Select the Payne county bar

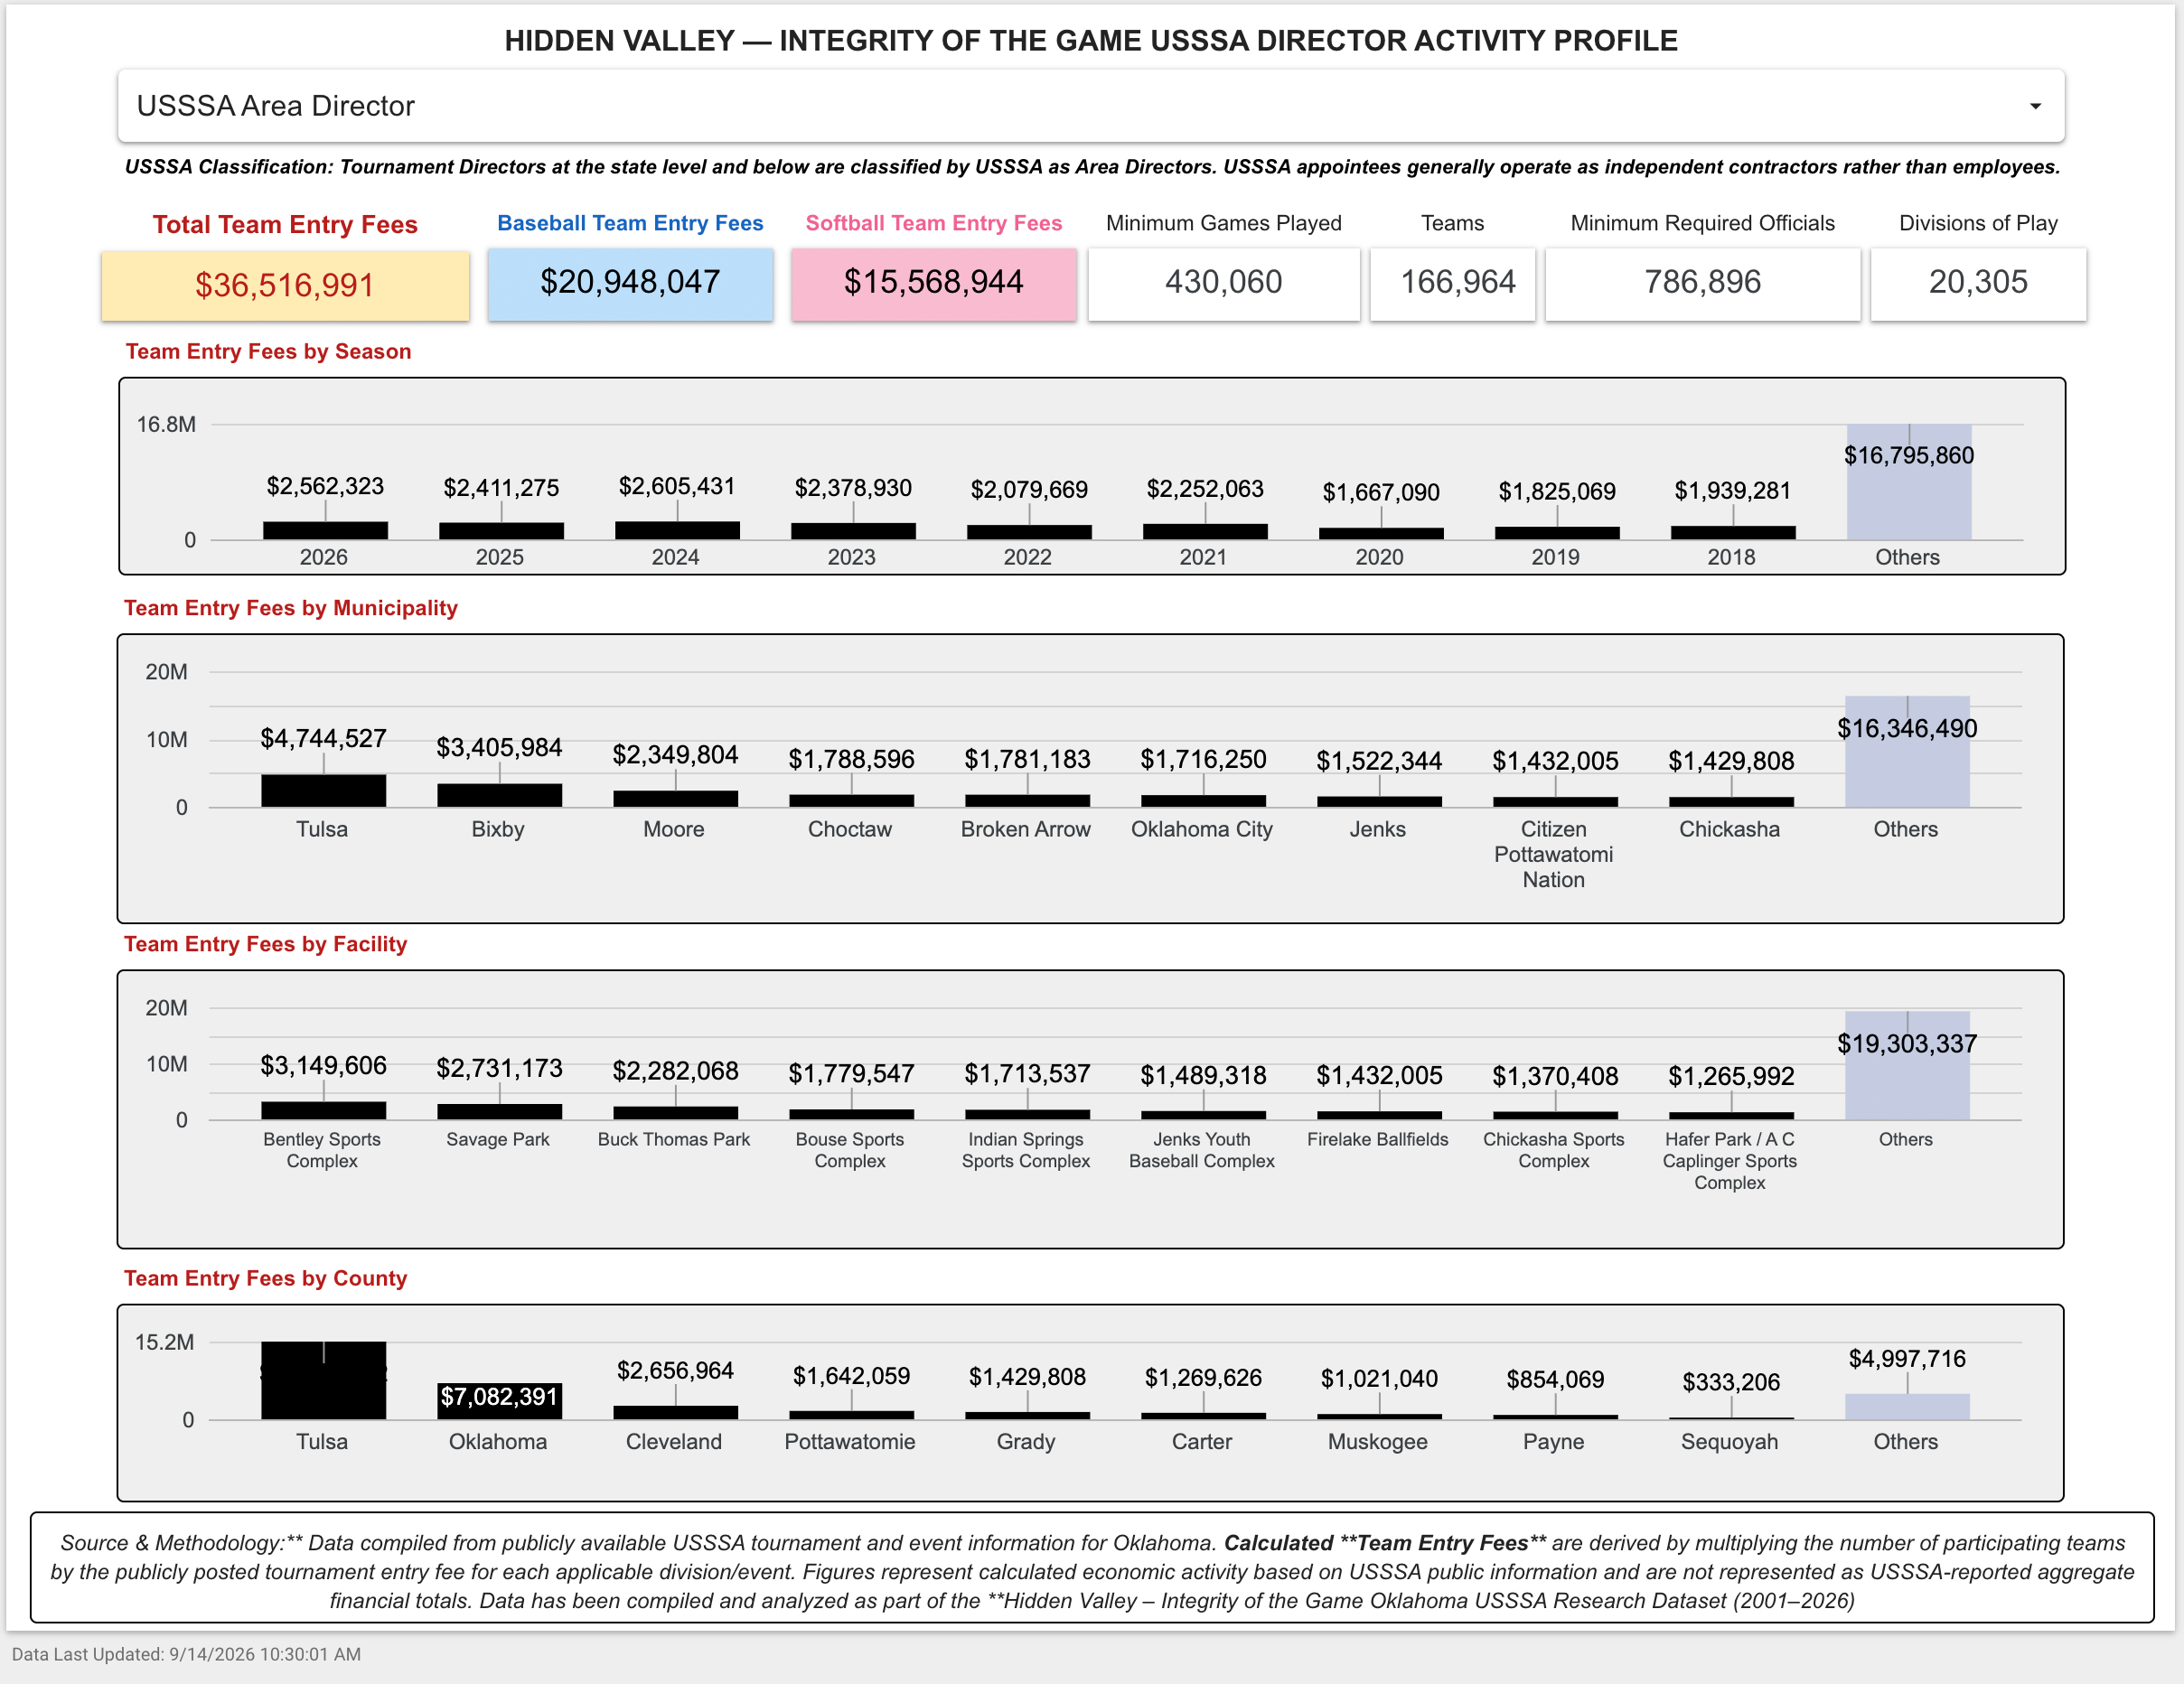1555,1417
